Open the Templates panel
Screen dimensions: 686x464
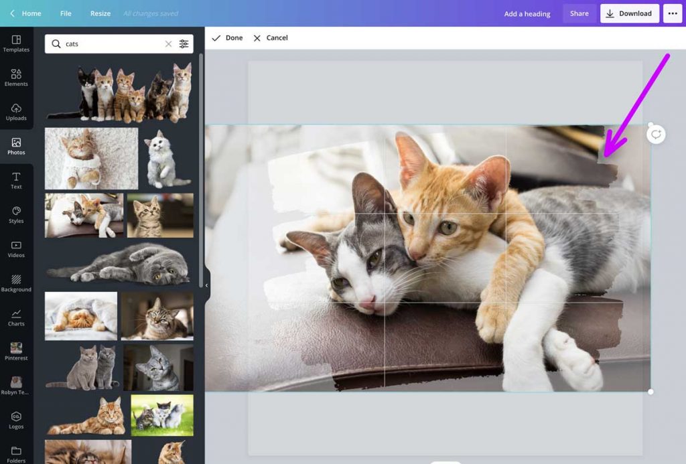tap(16, 44)
